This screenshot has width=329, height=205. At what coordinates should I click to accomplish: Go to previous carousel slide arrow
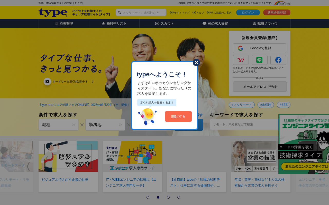pos(28,167)
